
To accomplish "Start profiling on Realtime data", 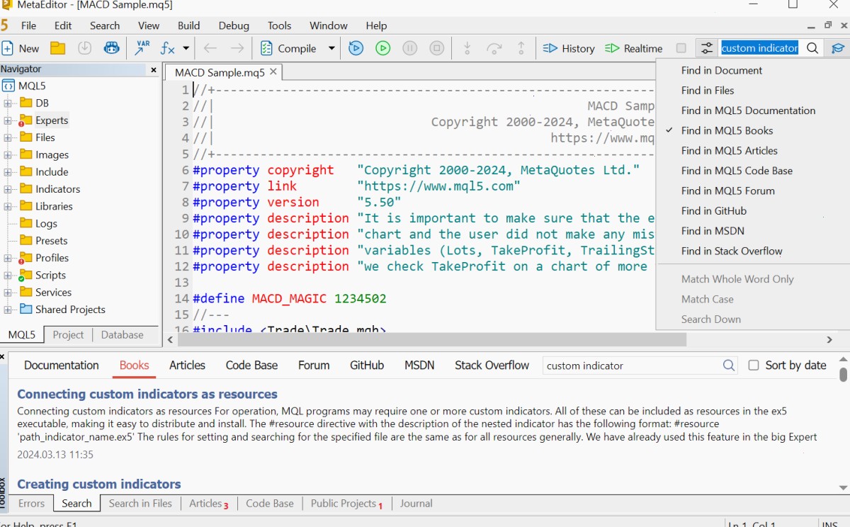I will click(634, 48).
